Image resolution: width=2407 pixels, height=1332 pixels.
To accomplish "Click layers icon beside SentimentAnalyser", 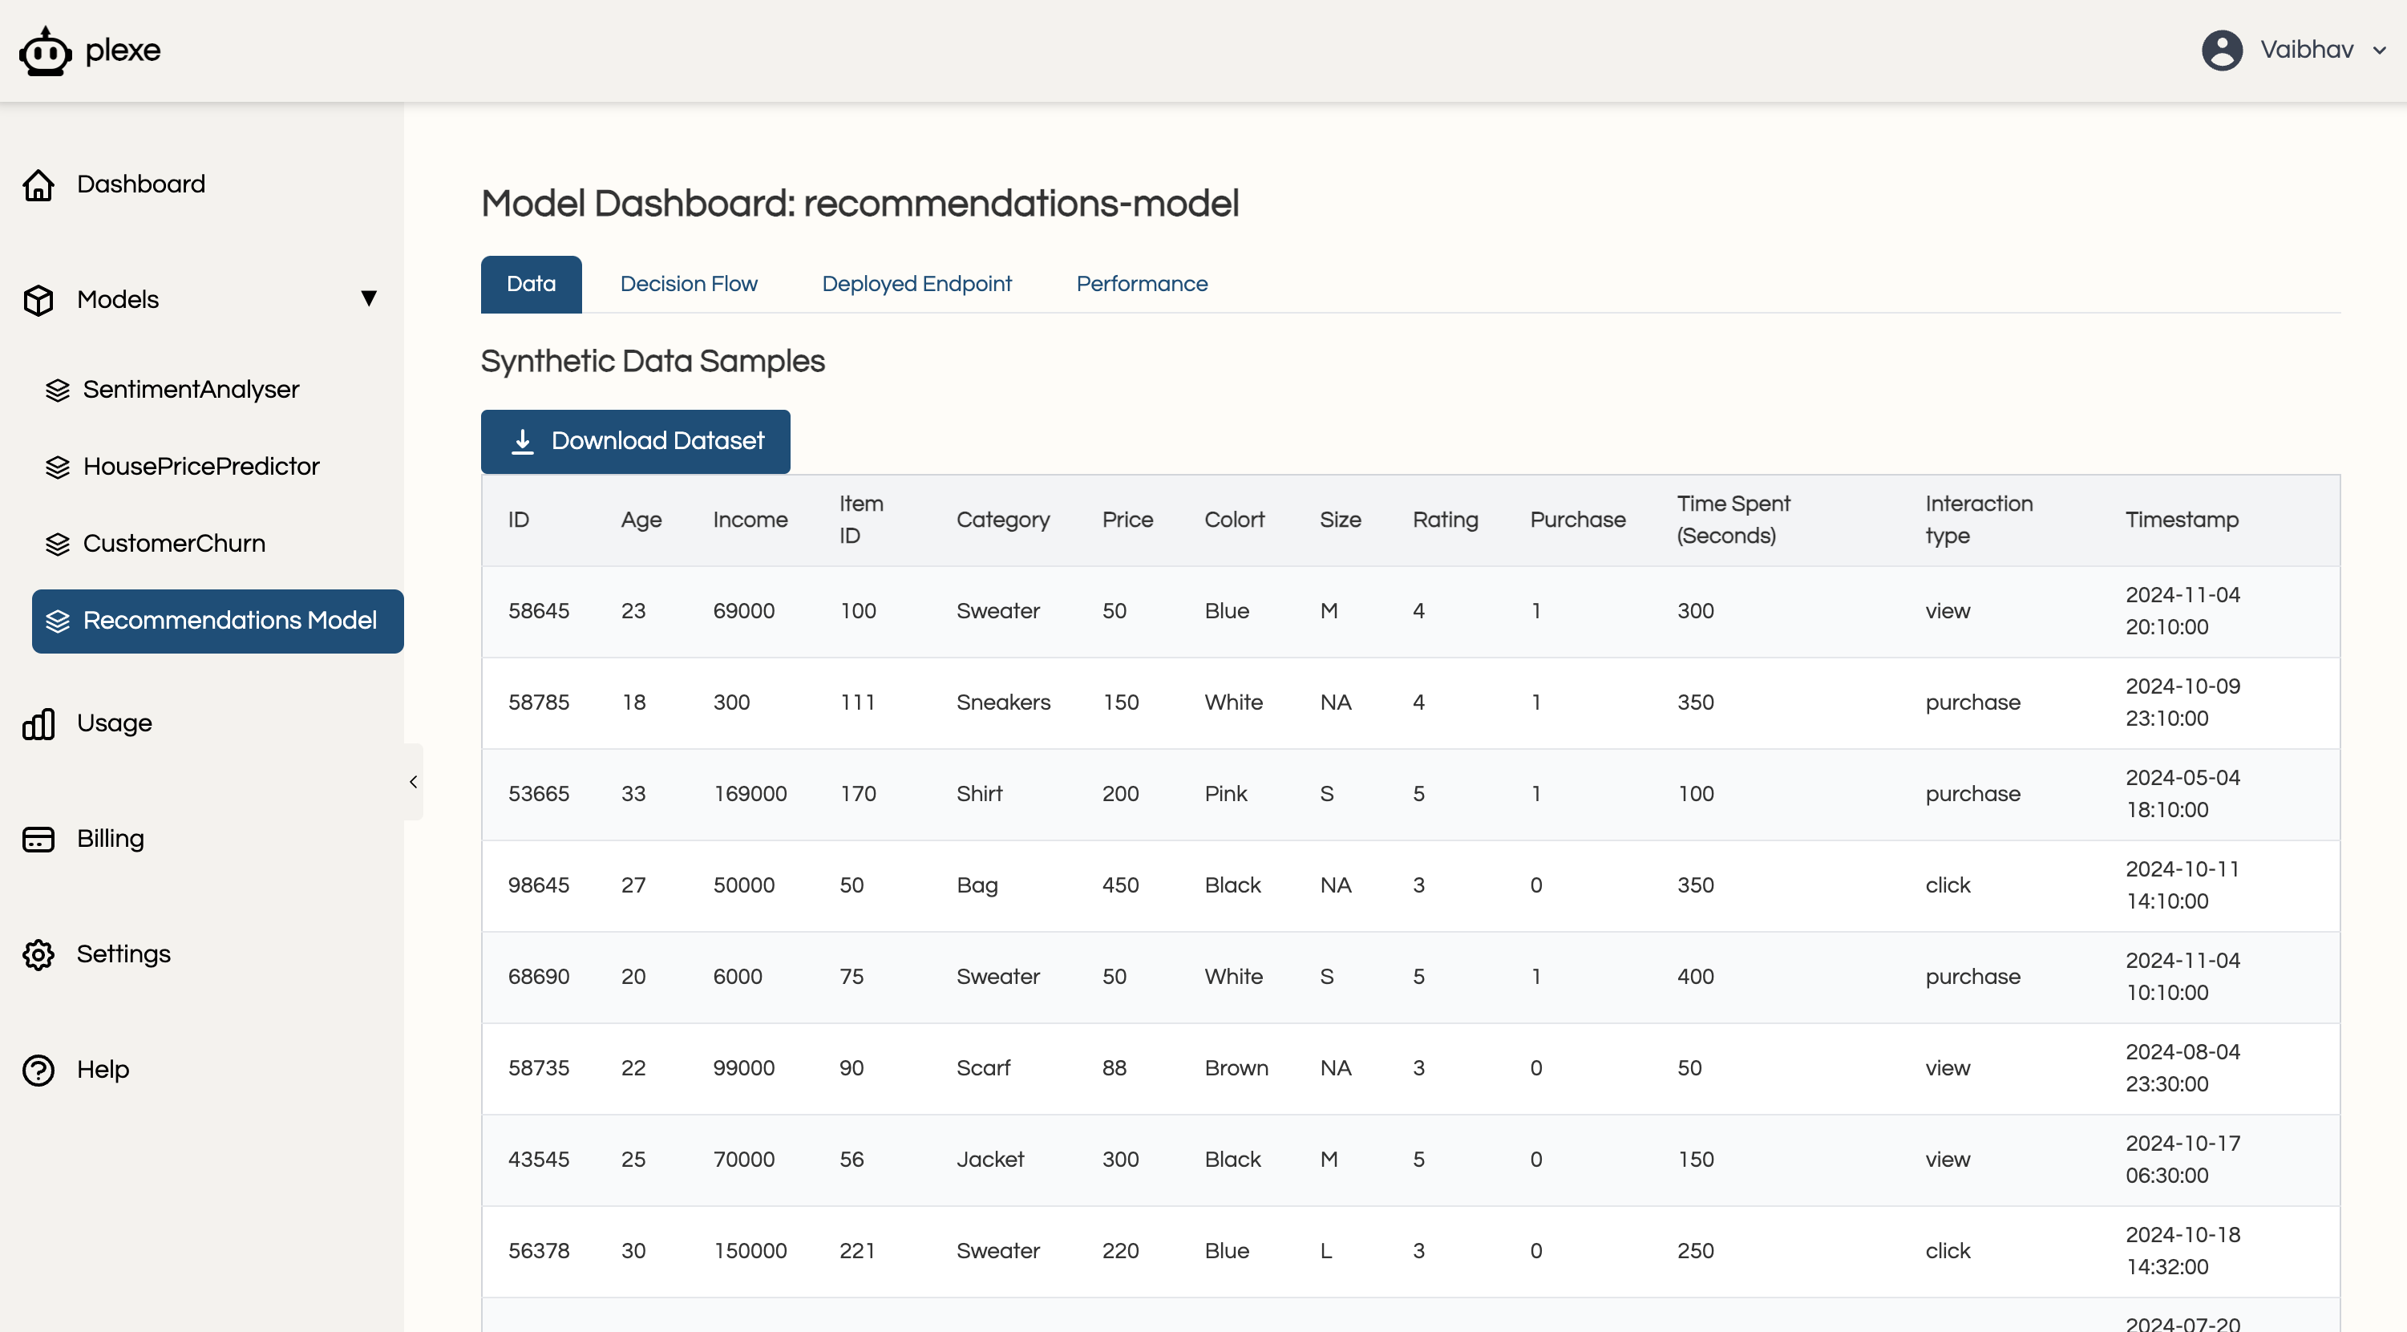I will tap(58, 390).
